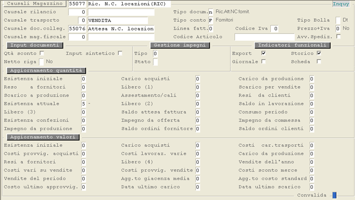Click the Scarico per vendite field
355x200 pixels.
pos(312,87)
